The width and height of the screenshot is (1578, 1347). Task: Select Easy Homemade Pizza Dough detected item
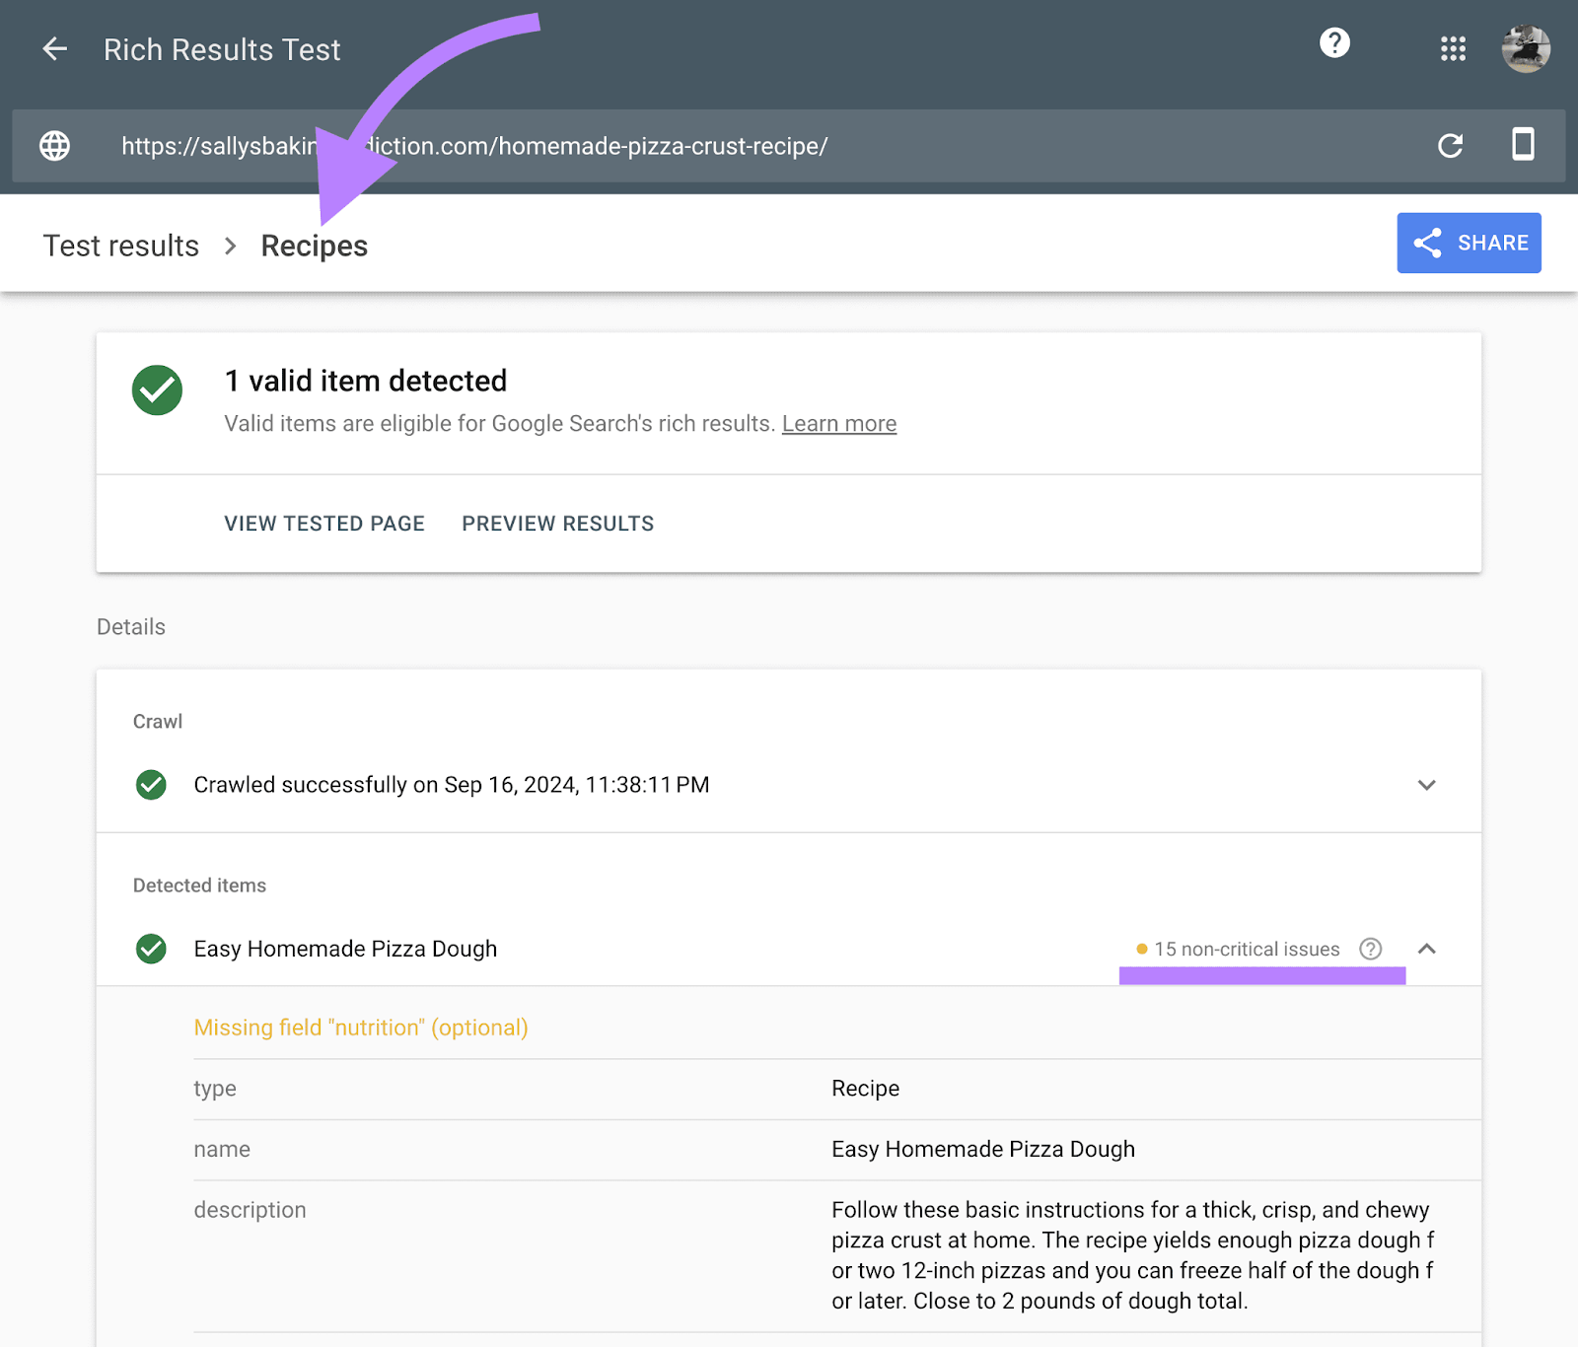[x=345, y=949]
